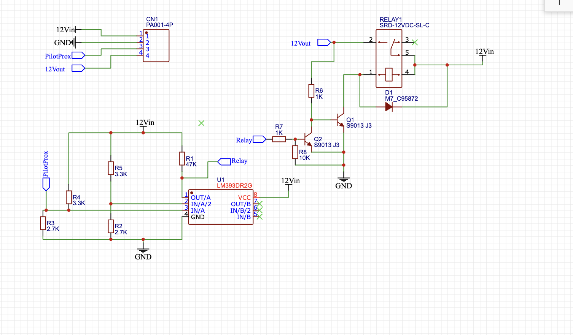Click the R8 10K resistor
The height and width of the screenshot is (335, 573).
coord(295,152)
